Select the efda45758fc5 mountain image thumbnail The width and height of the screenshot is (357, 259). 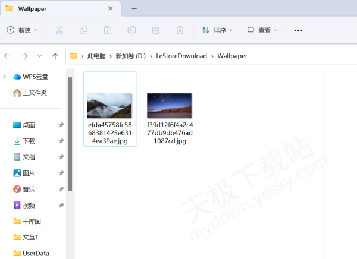click(x=109, y=106)
